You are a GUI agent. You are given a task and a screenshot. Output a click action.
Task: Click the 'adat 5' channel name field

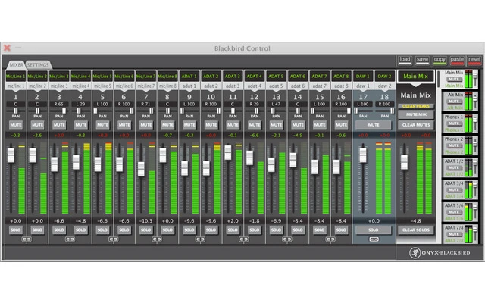[x=276, y=86]
